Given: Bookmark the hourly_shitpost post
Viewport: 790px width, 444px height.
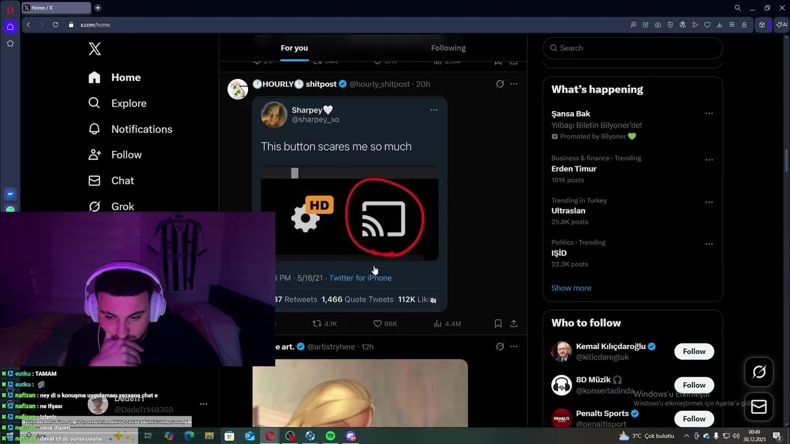Looking at the screenshot, I should [498, 324].
